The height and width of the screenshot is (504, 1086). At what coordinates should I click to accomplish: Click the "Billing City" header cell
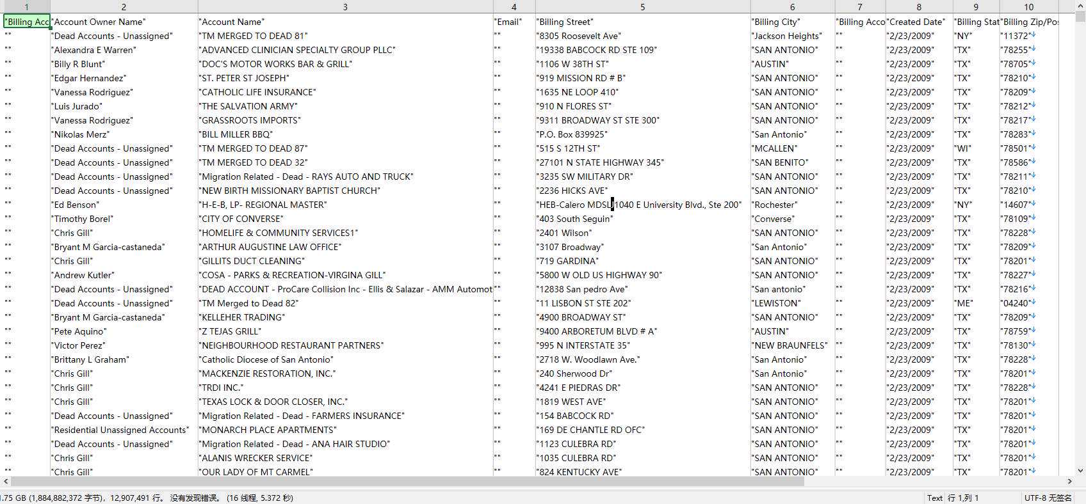(x=792, y=22)
